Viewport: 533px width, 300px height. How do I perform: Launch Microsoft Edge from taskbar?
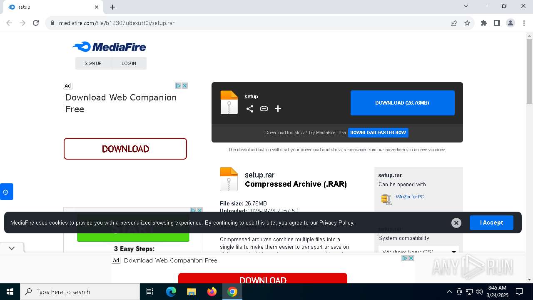pyautogui.click(x=171, y=292)
